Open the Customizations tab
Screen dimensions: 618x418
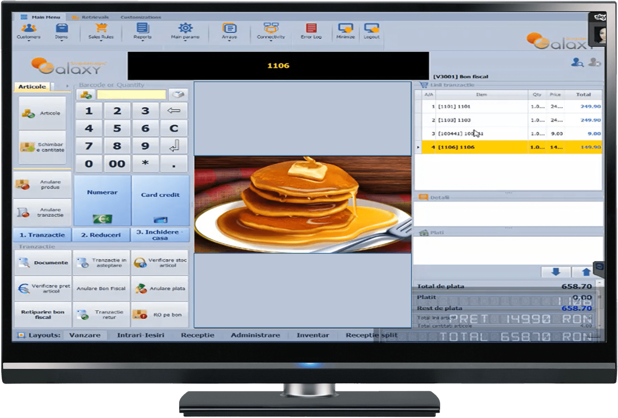pos(140,17)
